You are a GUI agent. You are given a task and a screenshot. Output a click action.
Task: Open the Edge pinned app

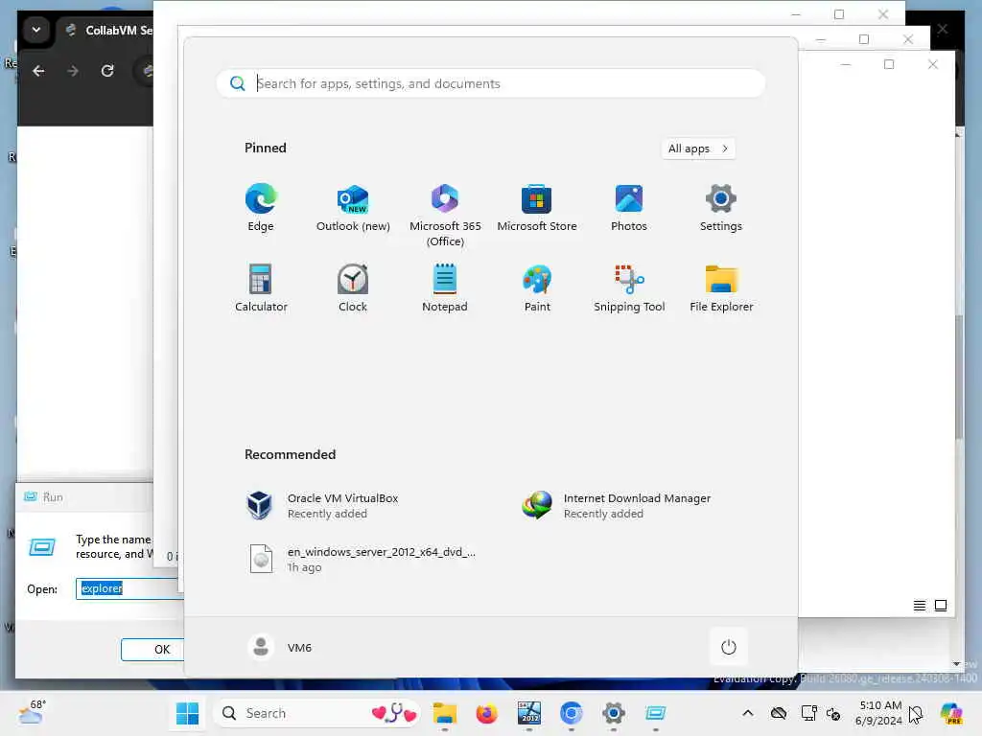pos(261,208)
